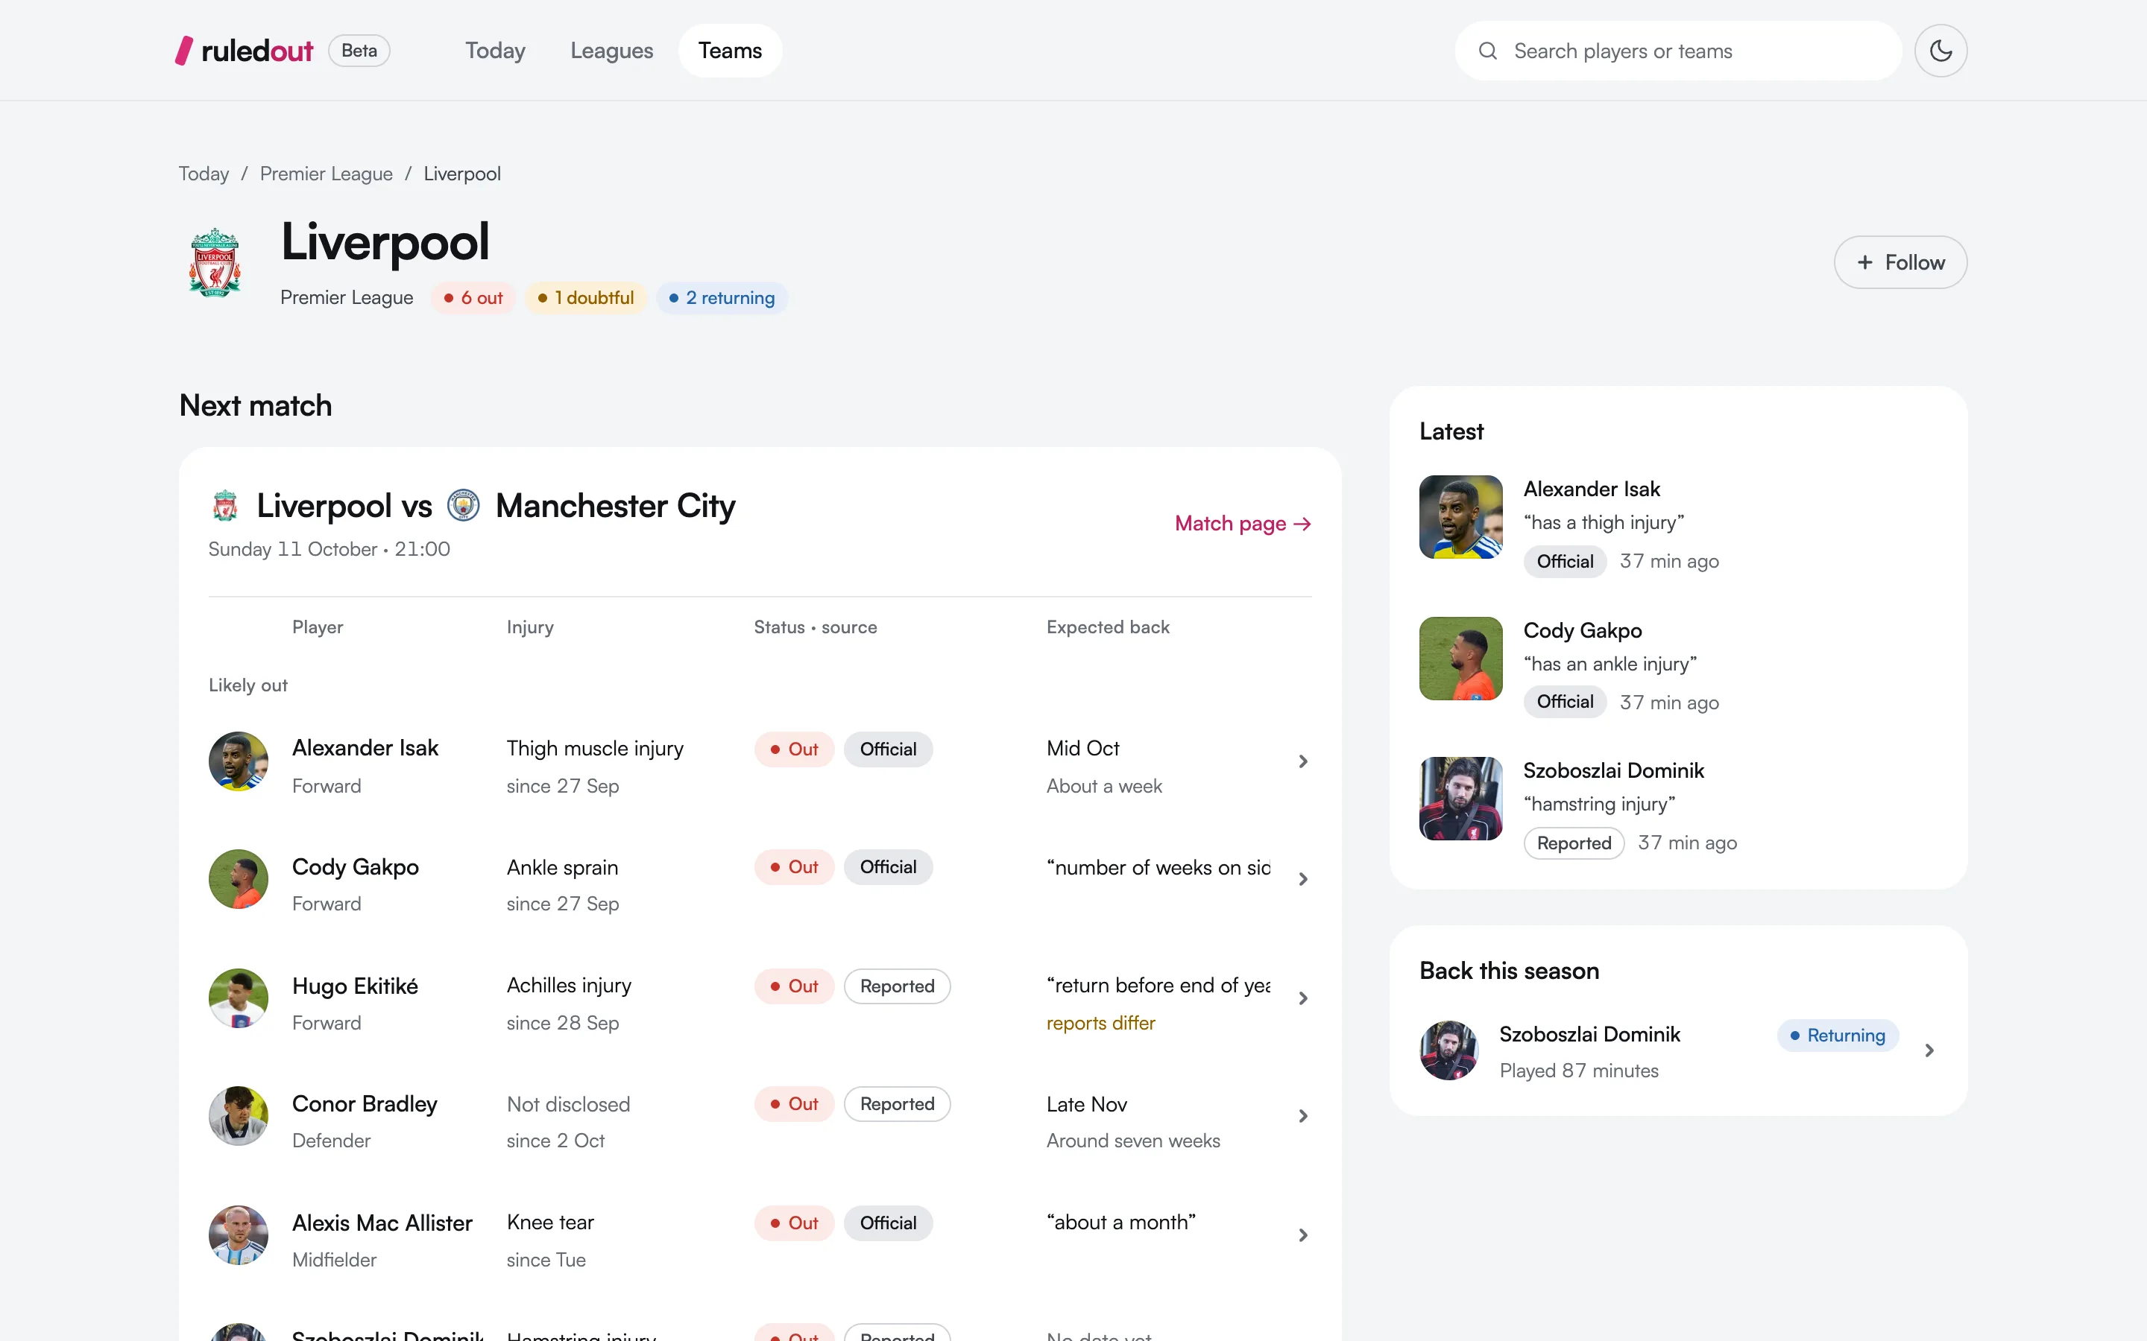Click the 'Achilles injury' cell

pos(569,986)
